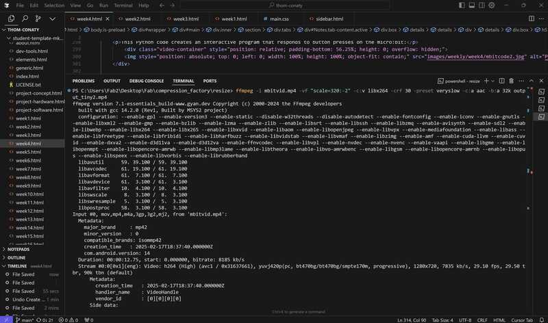Click the div#main breadcrumb
The height and width of the screenshot is (323, 548).
(187, 29)
